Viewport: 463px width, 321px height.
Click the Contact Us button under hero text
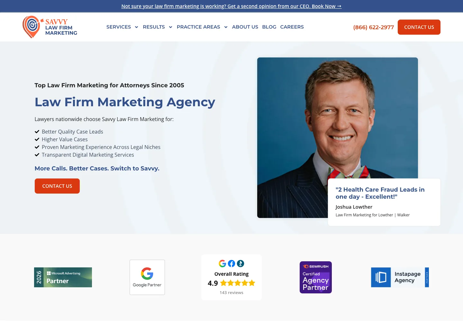click(x=57, y=186)
